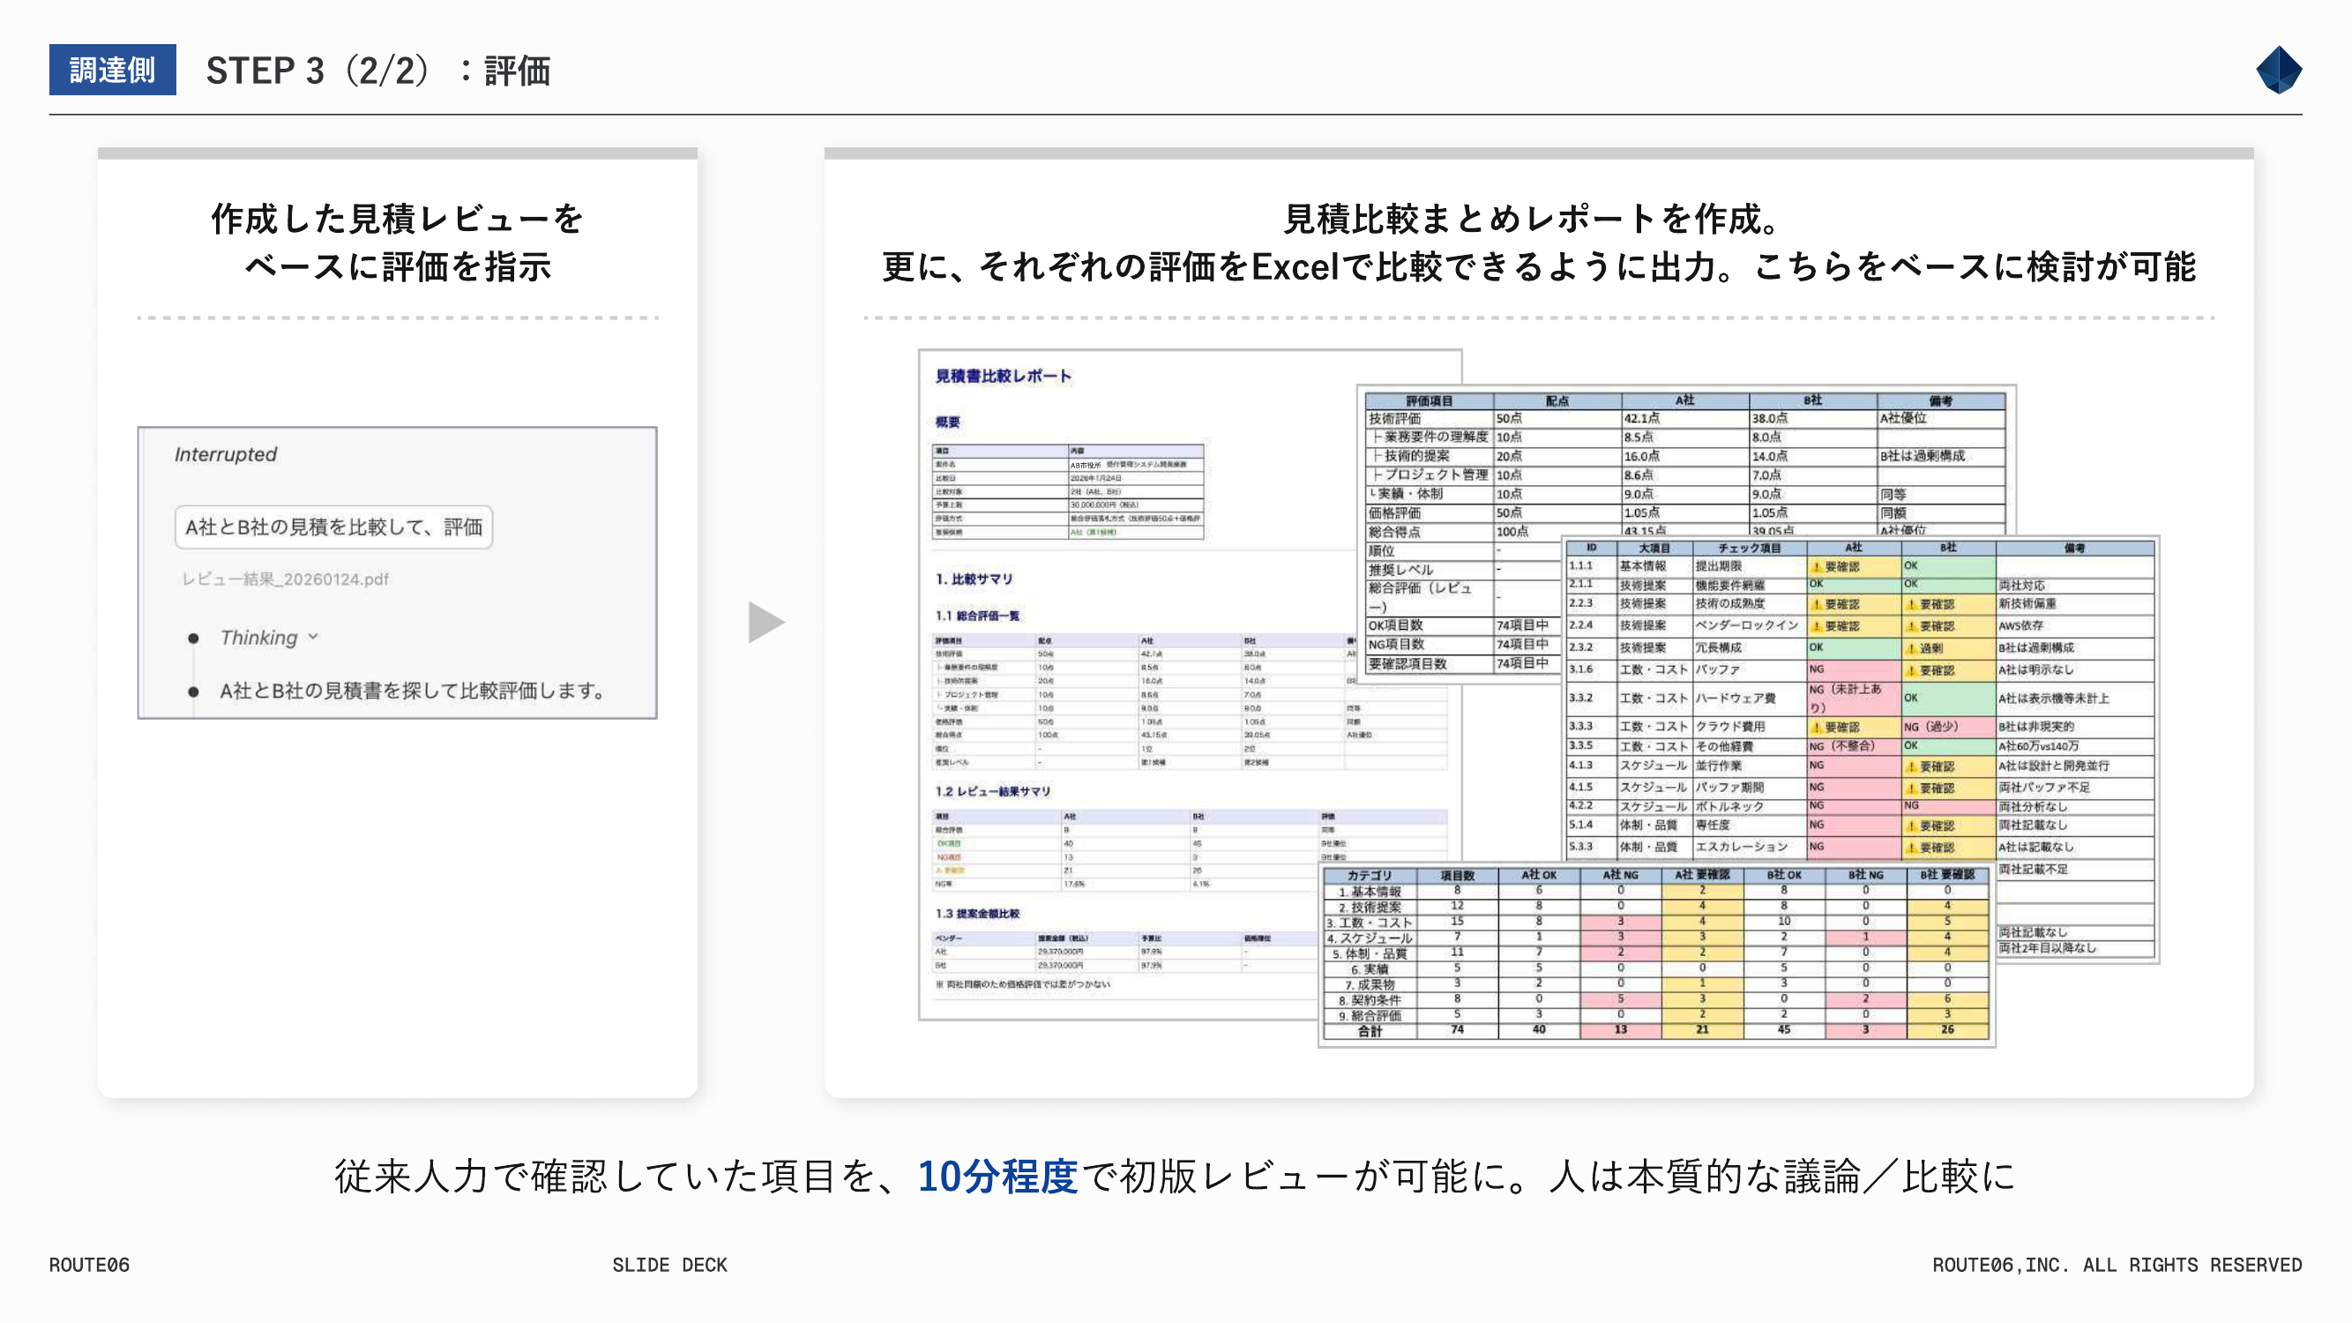Click the ROUTE06 footer text
2352x1323 pixels.
tap(88, 1265)
